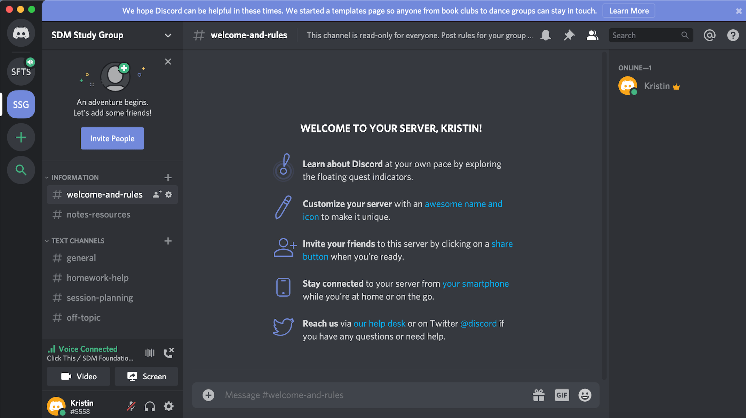The image size is (746, 418).
Task: Click the Discord home icon
Action: point(21,33)
